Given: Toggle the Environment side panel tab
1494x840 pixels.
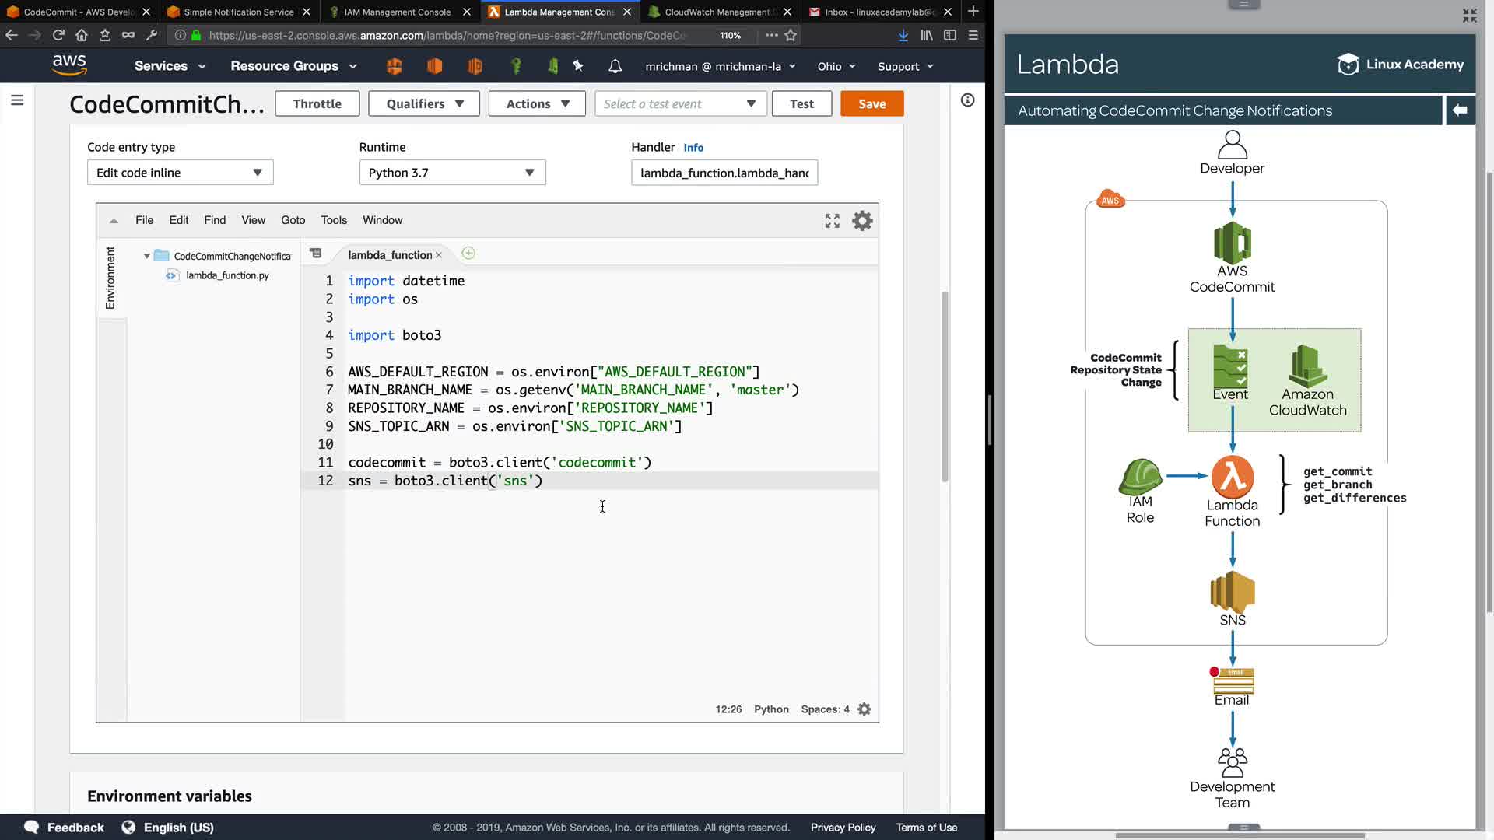Looking at the screenshot, I should tap(110, 278).
